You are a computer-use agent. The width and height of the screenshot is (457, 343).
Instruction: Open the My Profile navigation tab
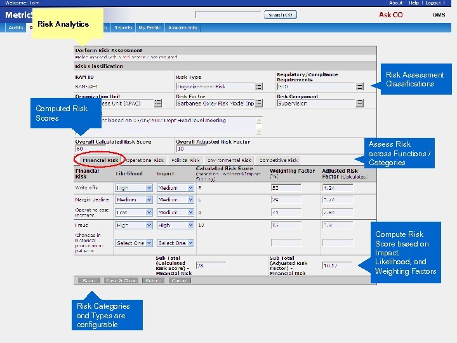click(x=150, y=28)
